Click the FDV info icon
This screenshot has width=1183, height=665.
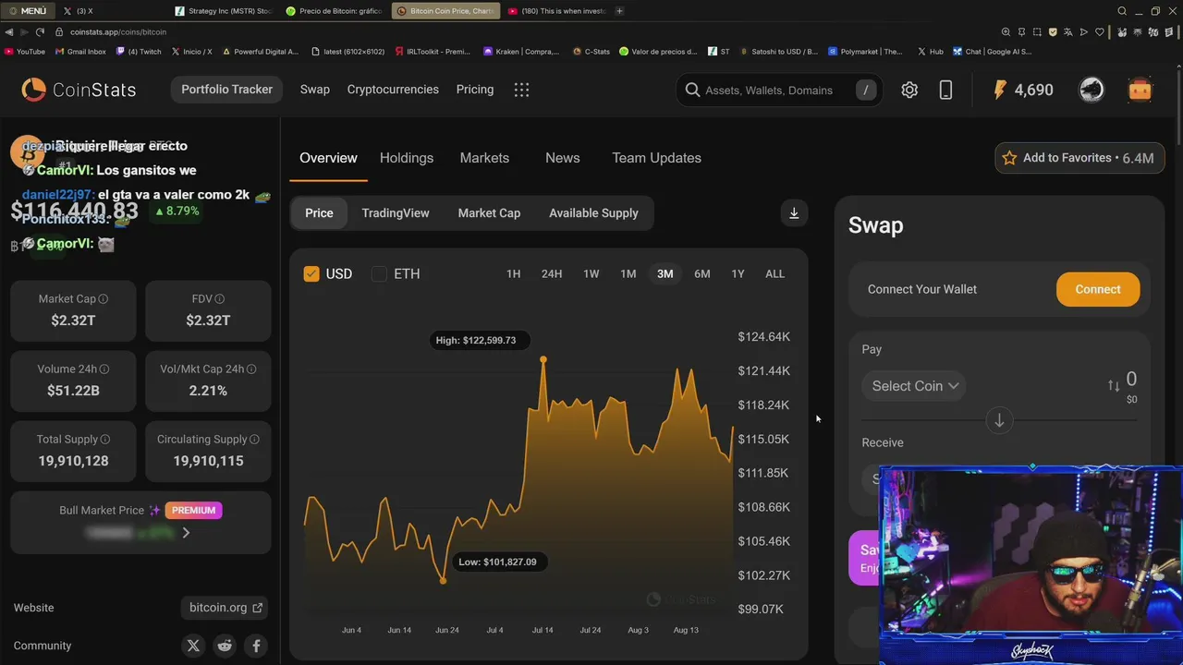point(220,298)
